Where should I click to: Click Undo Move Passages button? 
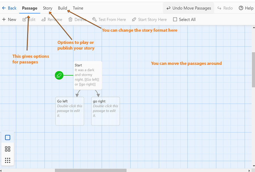(x=189, y=8)
